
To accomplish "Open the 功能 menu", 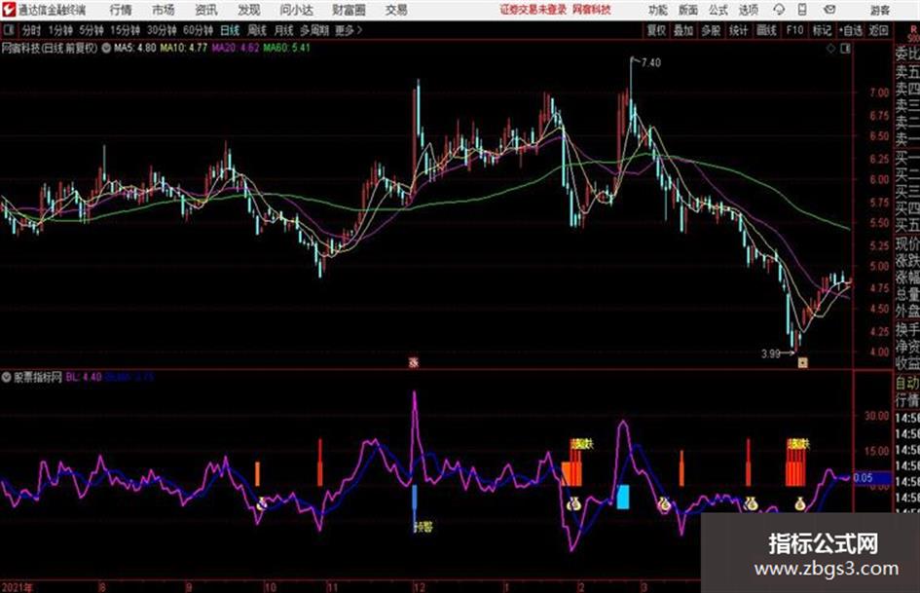I will coord(658,10).
